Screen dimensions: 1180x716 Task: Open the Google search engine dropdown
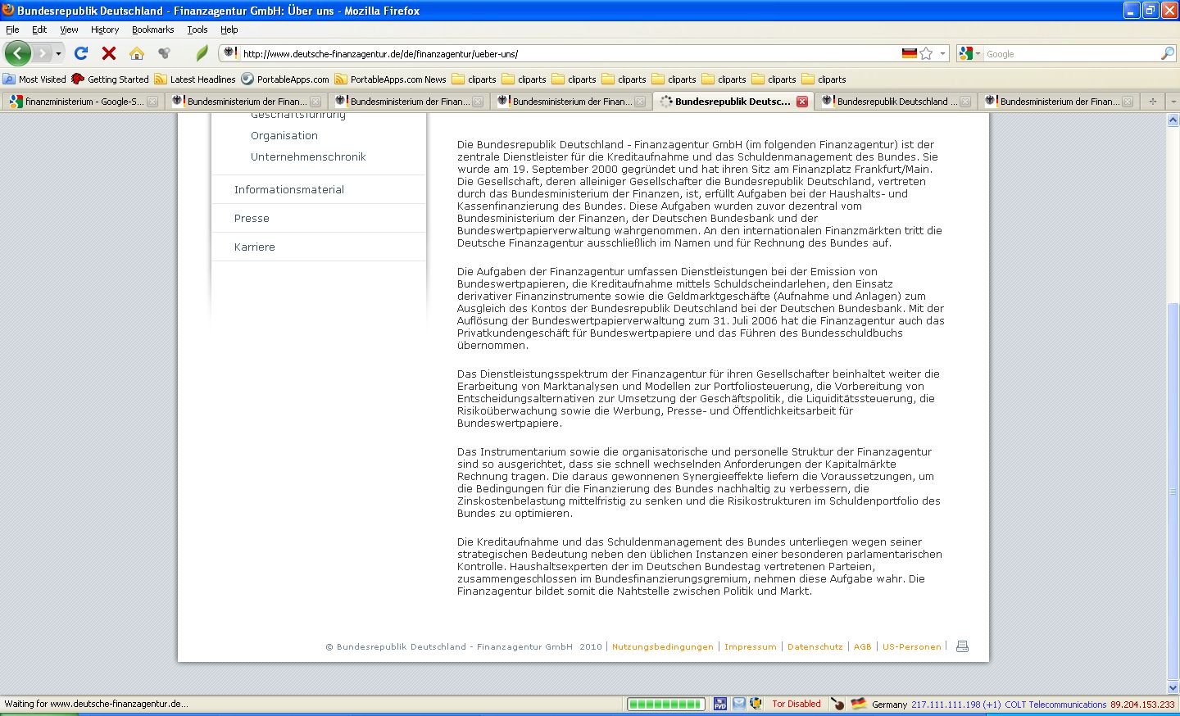[969, 53]
